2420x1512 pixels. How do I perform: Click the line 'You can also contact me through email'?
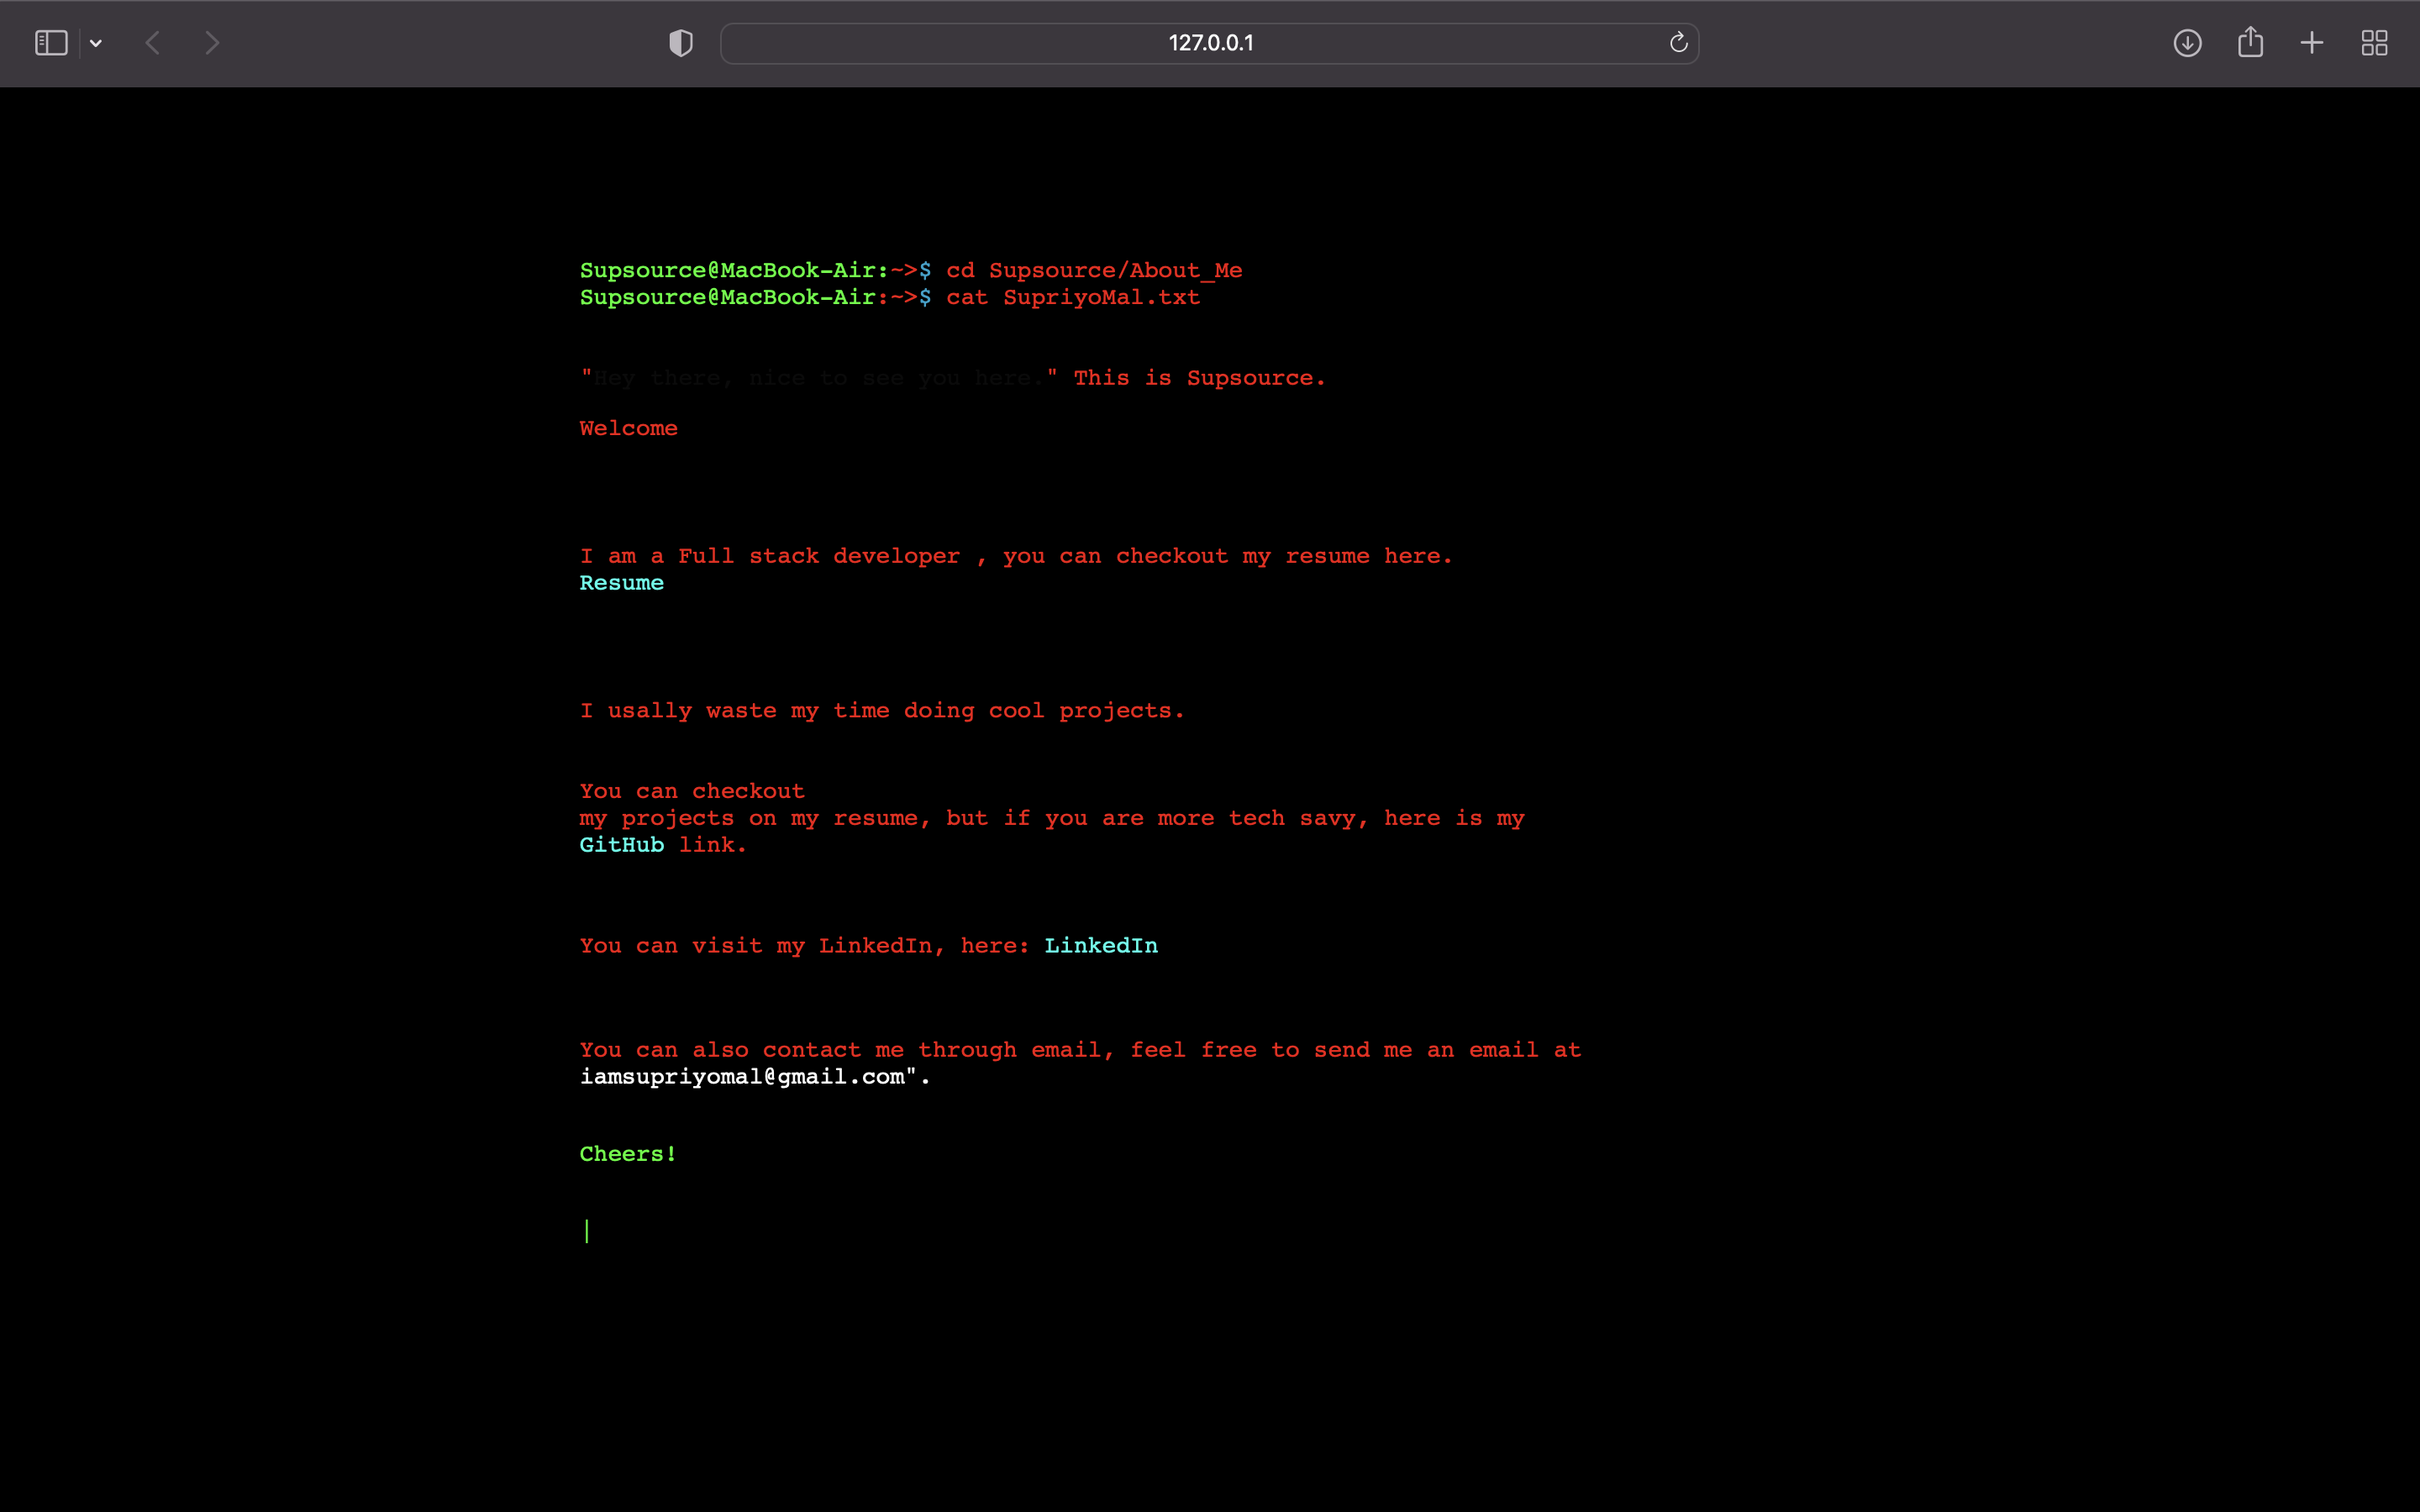tap(1080, 1050)
